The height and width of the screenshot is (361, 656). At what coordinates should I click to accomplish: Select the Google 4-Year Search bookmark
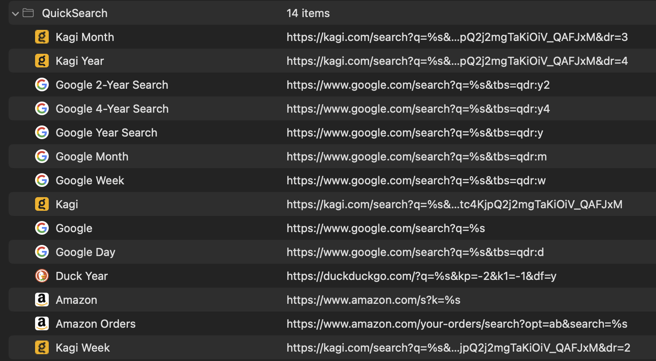tap(112, 109)
